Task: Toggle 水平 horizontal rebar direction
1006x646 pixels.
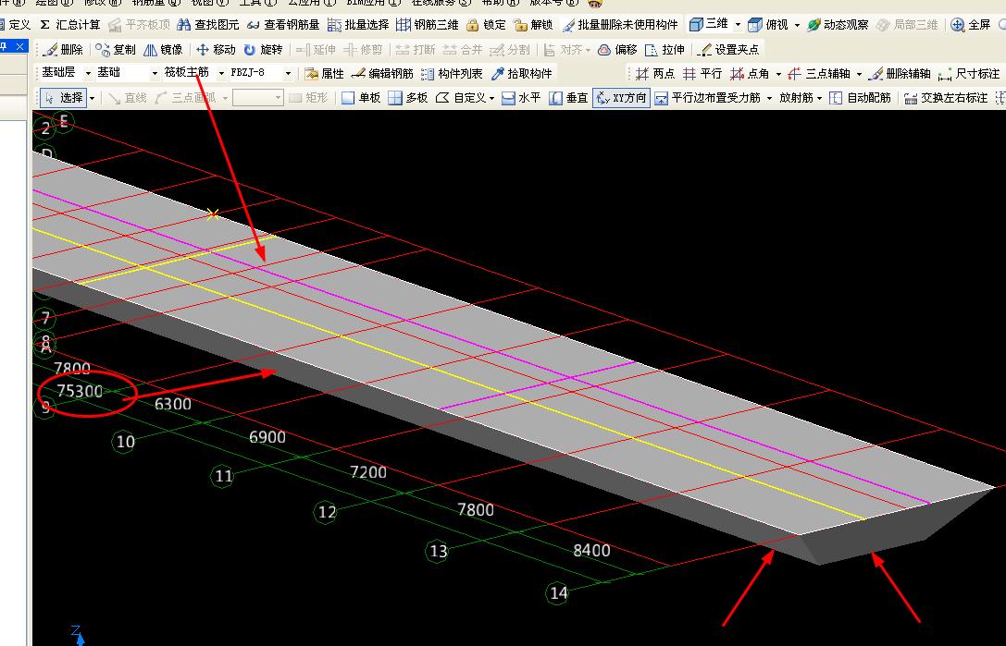Action: pyautogui.click(x=521, y=97)
